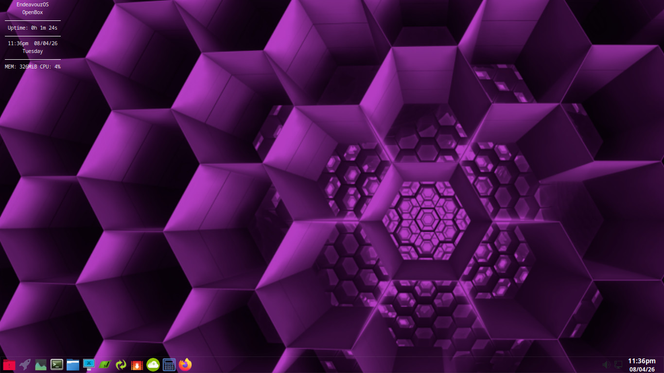
Task: Click the "MEM: 326MiB CPU: 4%" readout
Action: (33, 67)
